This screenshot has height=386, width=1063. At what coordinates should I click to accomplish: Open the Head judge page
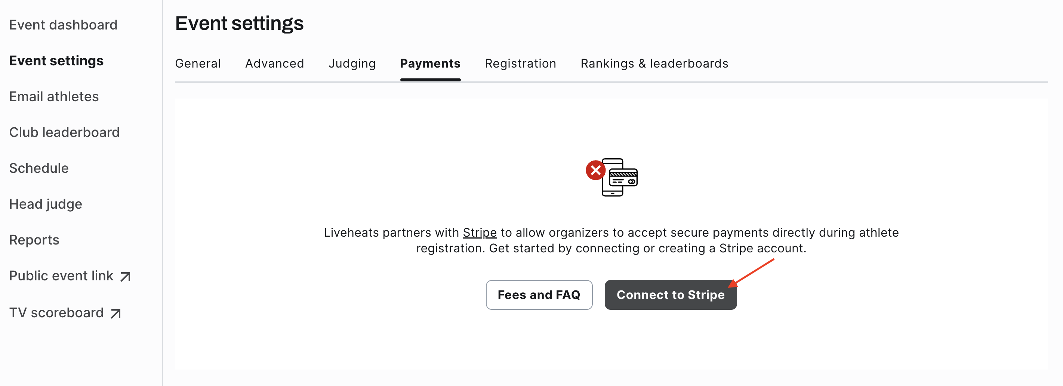[45, 204]
